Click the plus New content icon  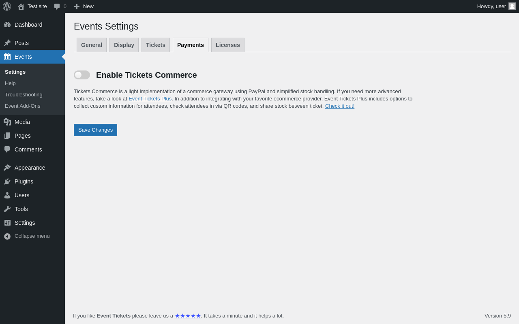point(77,6)
